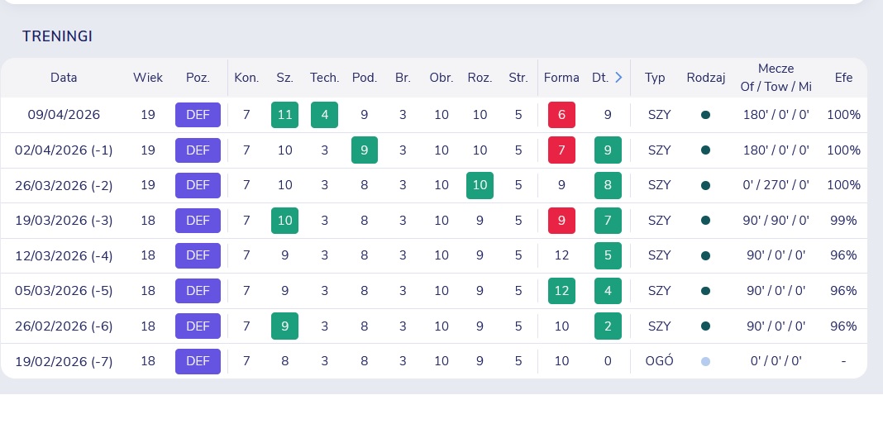Sort by the Data column header
This screenshot has height=438, width=883.
click(64, 78)
